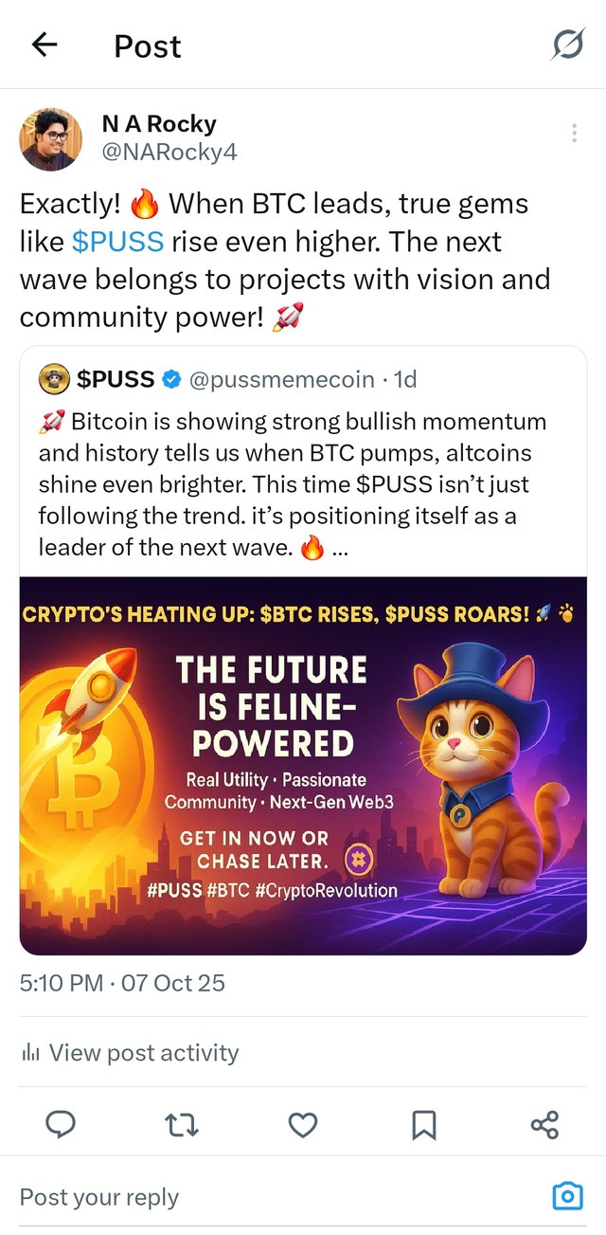Image resolution: width=606 pixels, height=1235 pixels.
Task: Tap the blue $PUSS cashtag link
Action: [x=117, y=242]
